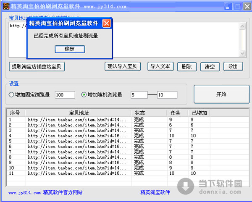This screenshot has width=252, height=202.
Task: Click the 序号 column header
Action: [16, 113]
